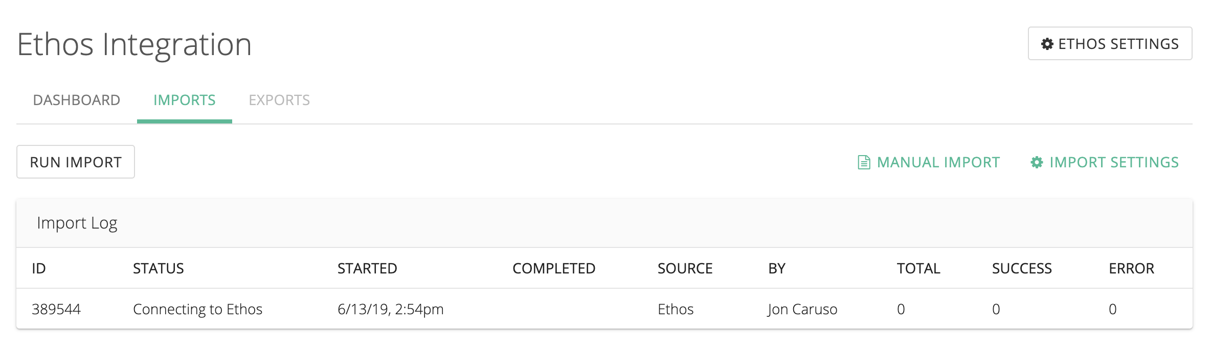Click the Completed column header
This screenshot has width=1211, height=351.
pyautogui.click(x=554, y=268)
